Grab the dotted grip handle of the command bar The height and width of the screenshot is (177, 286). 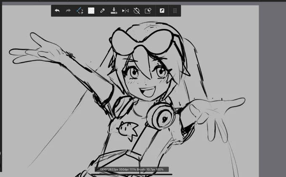175,11
